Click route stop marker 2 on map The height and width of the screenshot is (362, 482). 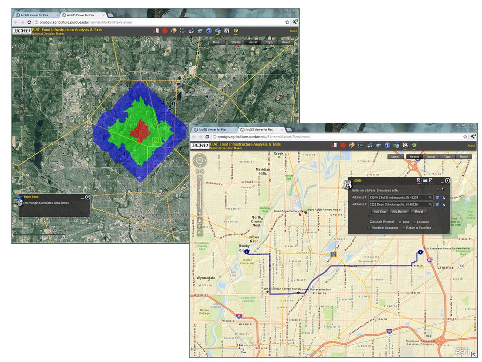coord(420,252)
